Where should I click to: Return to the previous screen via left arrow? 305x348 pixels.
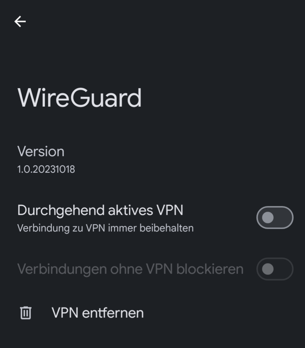tap(20, 22)
